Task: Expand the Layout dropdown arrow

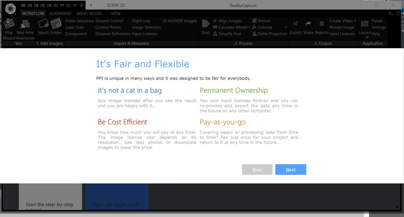Action: (367, 37)
